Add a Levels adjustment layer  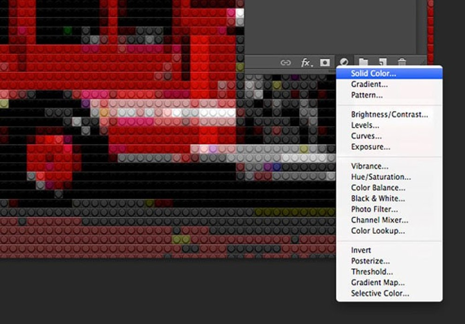[x=365, y=125]
